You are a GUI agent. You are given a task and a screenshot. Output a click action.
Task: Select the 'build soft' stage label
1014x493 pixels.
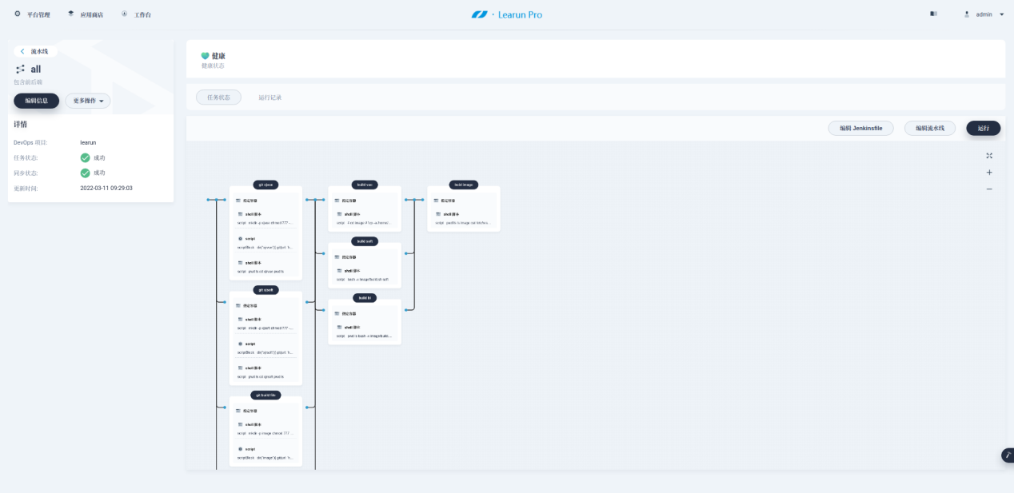pyautogui.click(x=365, y=241)
